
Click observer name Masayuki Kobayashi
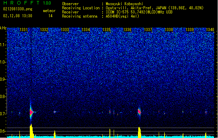pyautogui.click(x=124, y=4)
